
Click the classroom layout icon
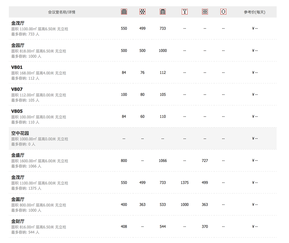point(124,12)
